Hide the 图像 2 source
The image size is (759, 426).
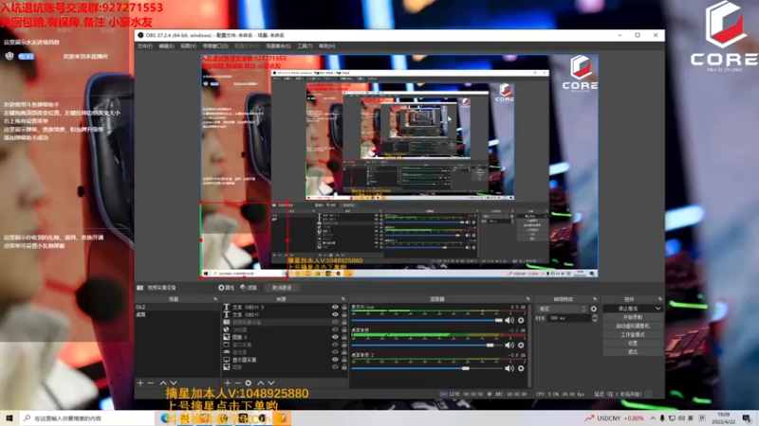[335, 337]
